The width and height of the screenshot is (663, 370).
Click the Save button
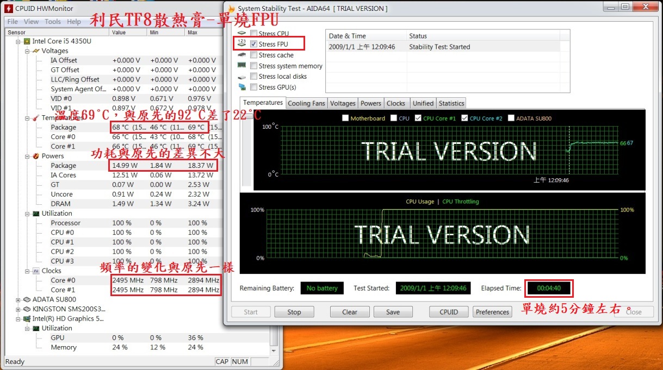(x=393, y=312)
